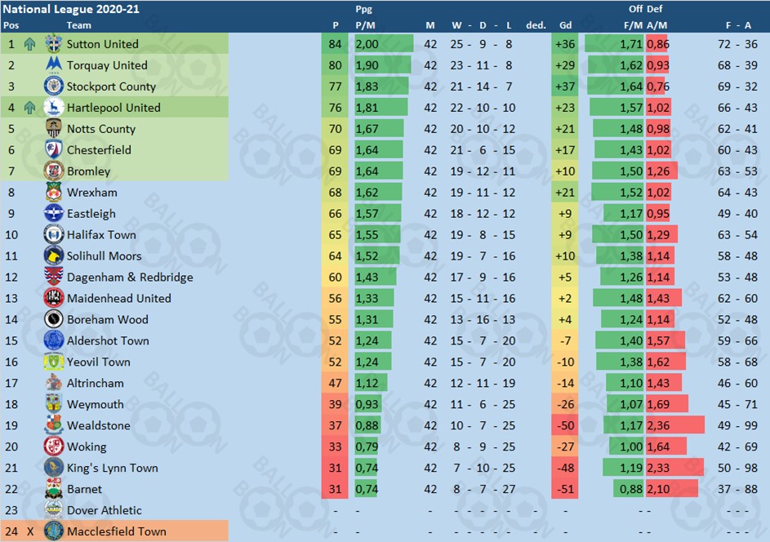770x542 pixels.
Task: Click the Torquay United club crest
Action: pos(54,65)
